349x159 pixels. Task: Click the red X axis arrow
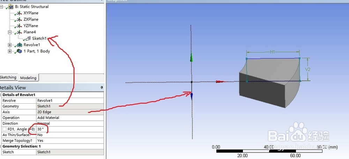click(221, 82)
